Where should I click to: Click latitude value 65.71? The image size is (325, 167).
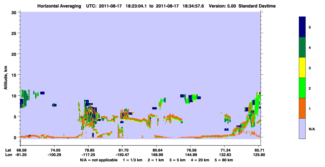coord(259,150)
